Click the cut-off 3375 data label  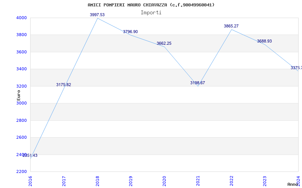pyautogui.click(x=296, y=68)
